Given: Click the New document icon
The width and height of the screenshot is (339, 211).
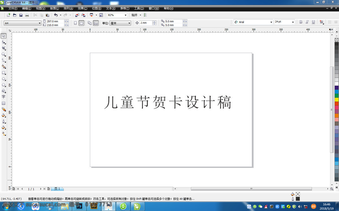Looking at the screenshot, I should (8, 15).
